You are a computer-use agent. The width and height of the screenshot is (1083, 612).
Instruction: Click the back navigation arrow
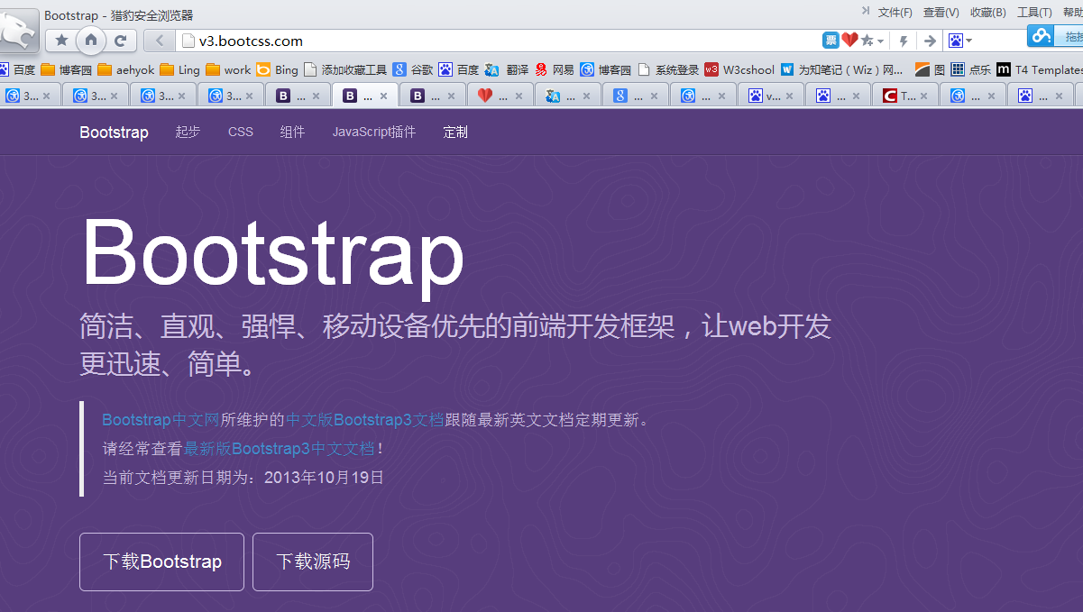coord(160,41)
